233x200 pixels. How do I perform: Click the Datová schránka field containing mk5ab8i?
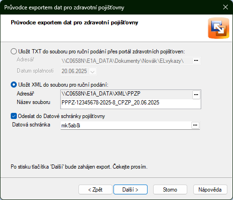(x=126, y=126)
